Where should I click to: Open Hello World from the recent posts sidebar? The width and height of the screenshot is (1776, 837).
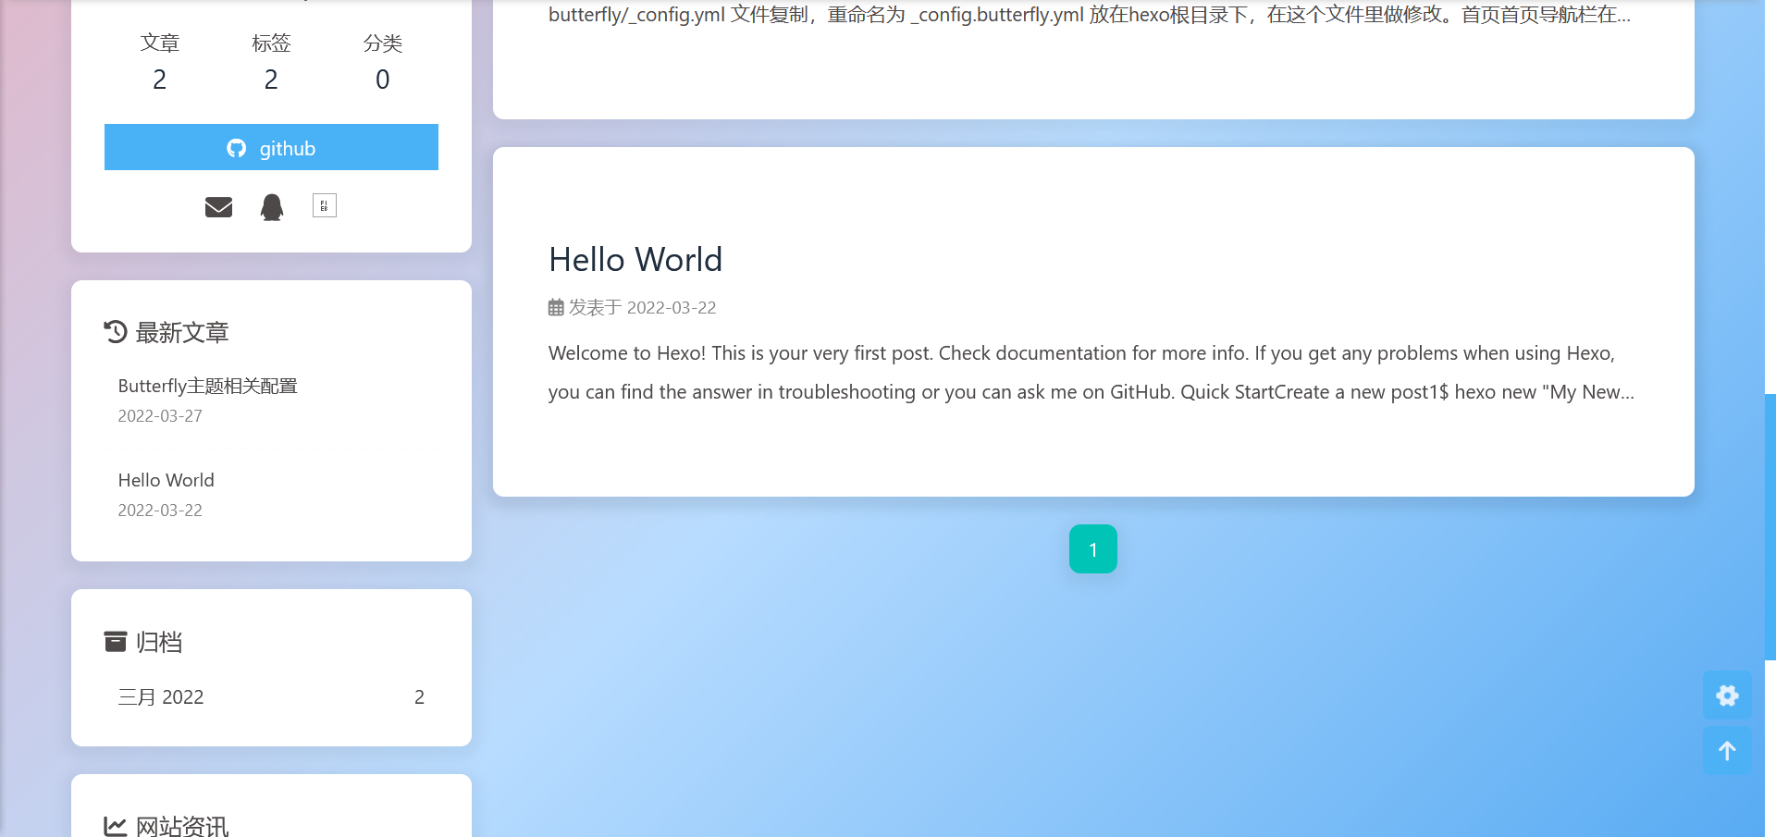pyautogui.click(x=166, y=480)
